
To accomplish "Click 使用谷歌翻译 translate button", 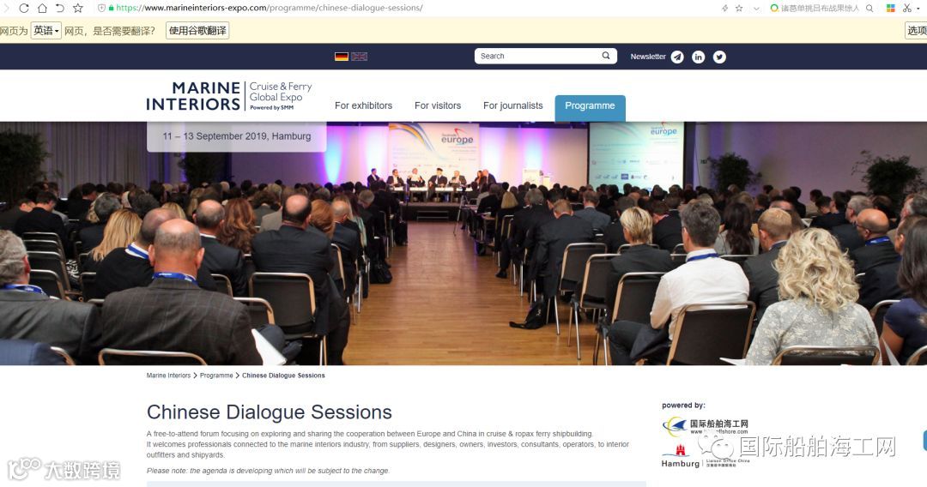I will [x=197, y=31].
